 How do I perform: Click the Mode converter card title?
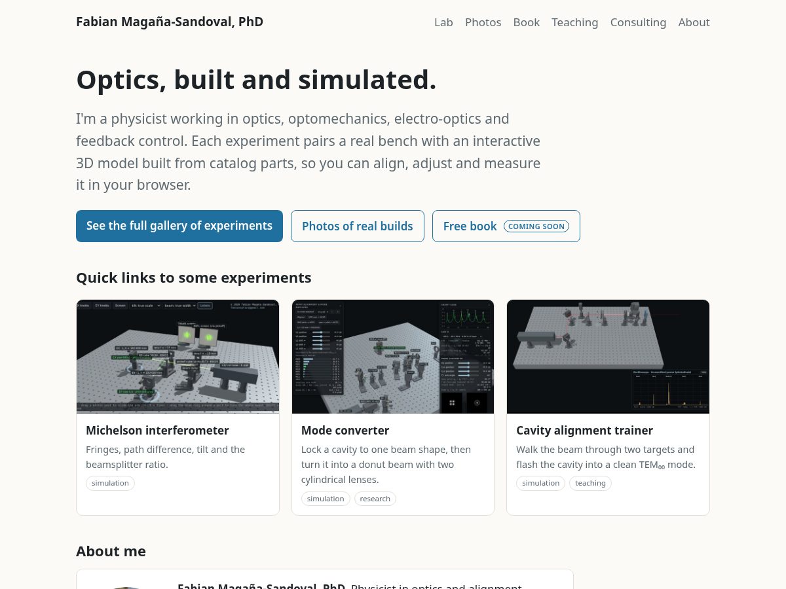[x=345, y=431]
